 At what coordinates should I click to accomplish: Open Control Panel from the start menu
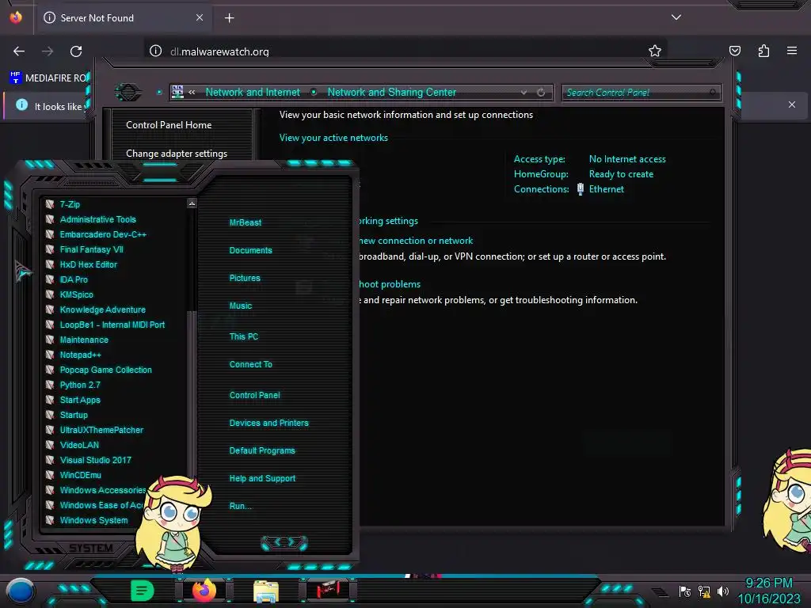254,395
